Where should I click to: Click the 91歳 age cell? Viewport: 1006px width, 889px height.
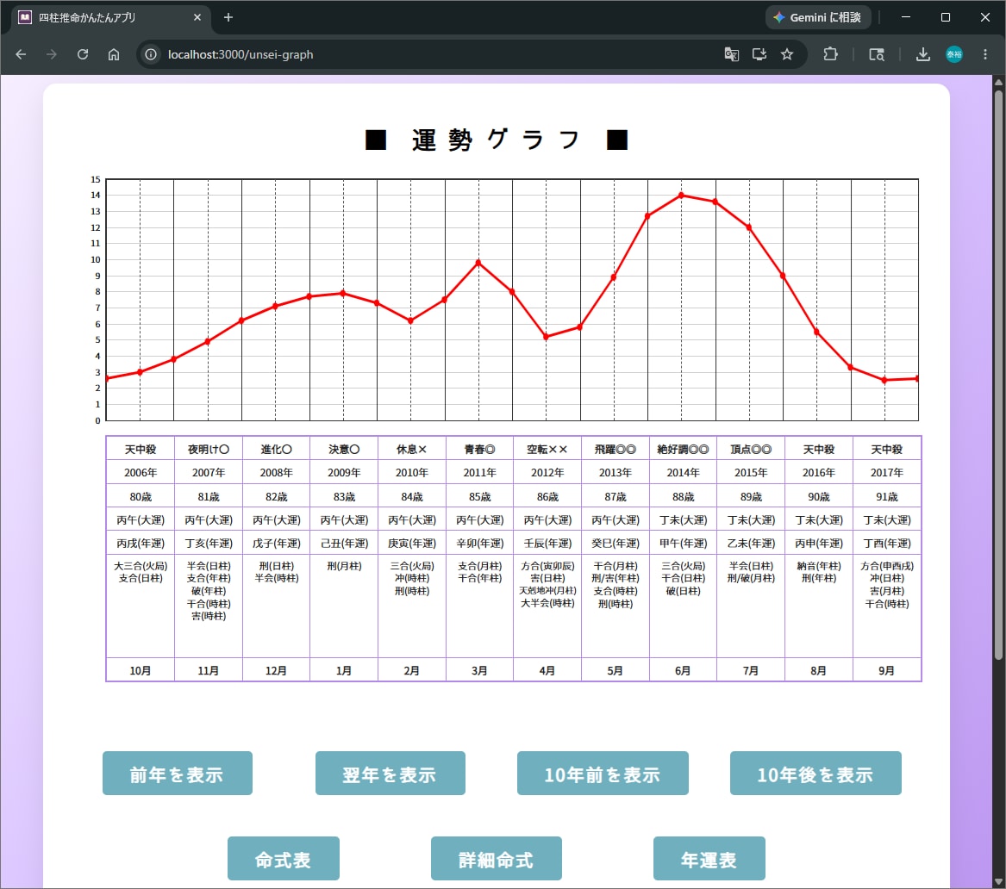coord(887,497)
